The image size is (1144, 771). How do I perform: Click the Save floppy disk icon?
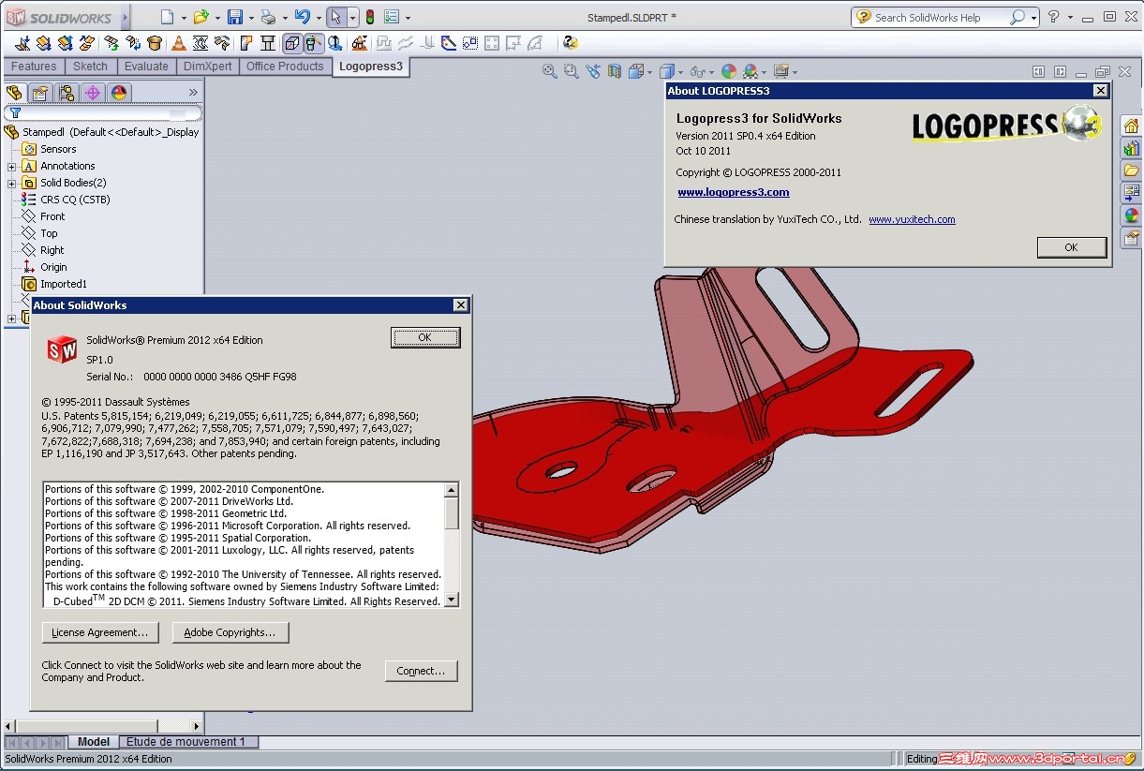point(235,17)
